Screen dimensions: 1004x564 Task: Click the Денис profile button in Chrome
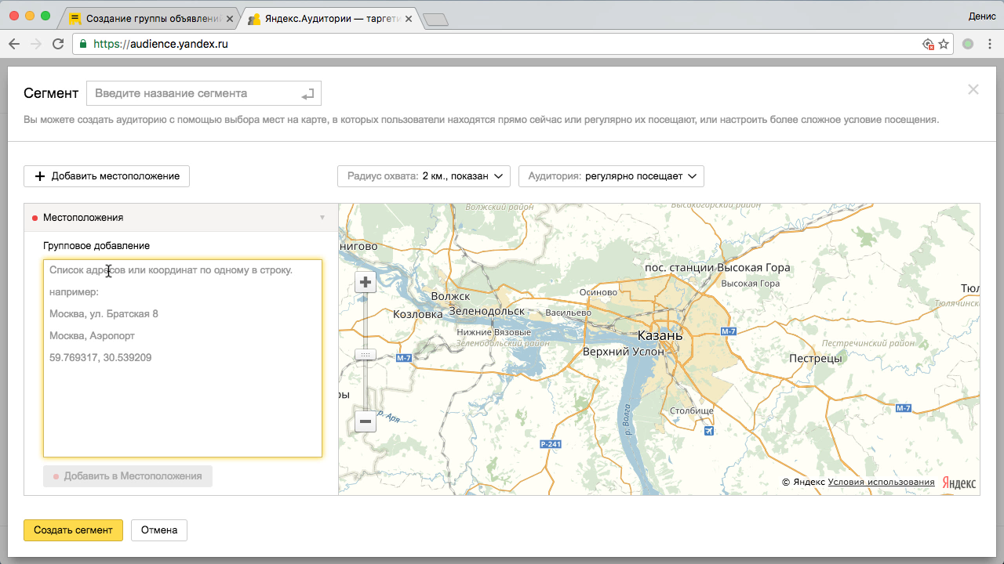pos(980,16)
